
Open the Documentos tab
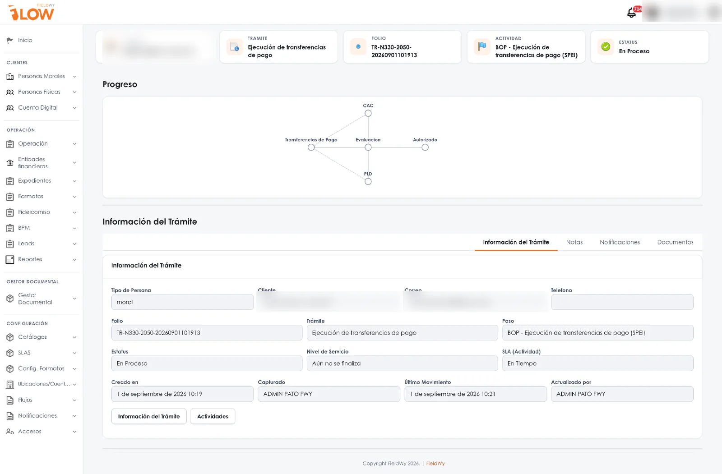pos(675,242)
